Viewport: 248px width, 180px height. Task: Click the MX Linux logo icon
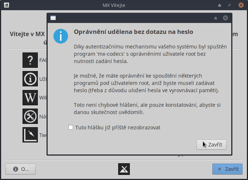tap(124, 169)
